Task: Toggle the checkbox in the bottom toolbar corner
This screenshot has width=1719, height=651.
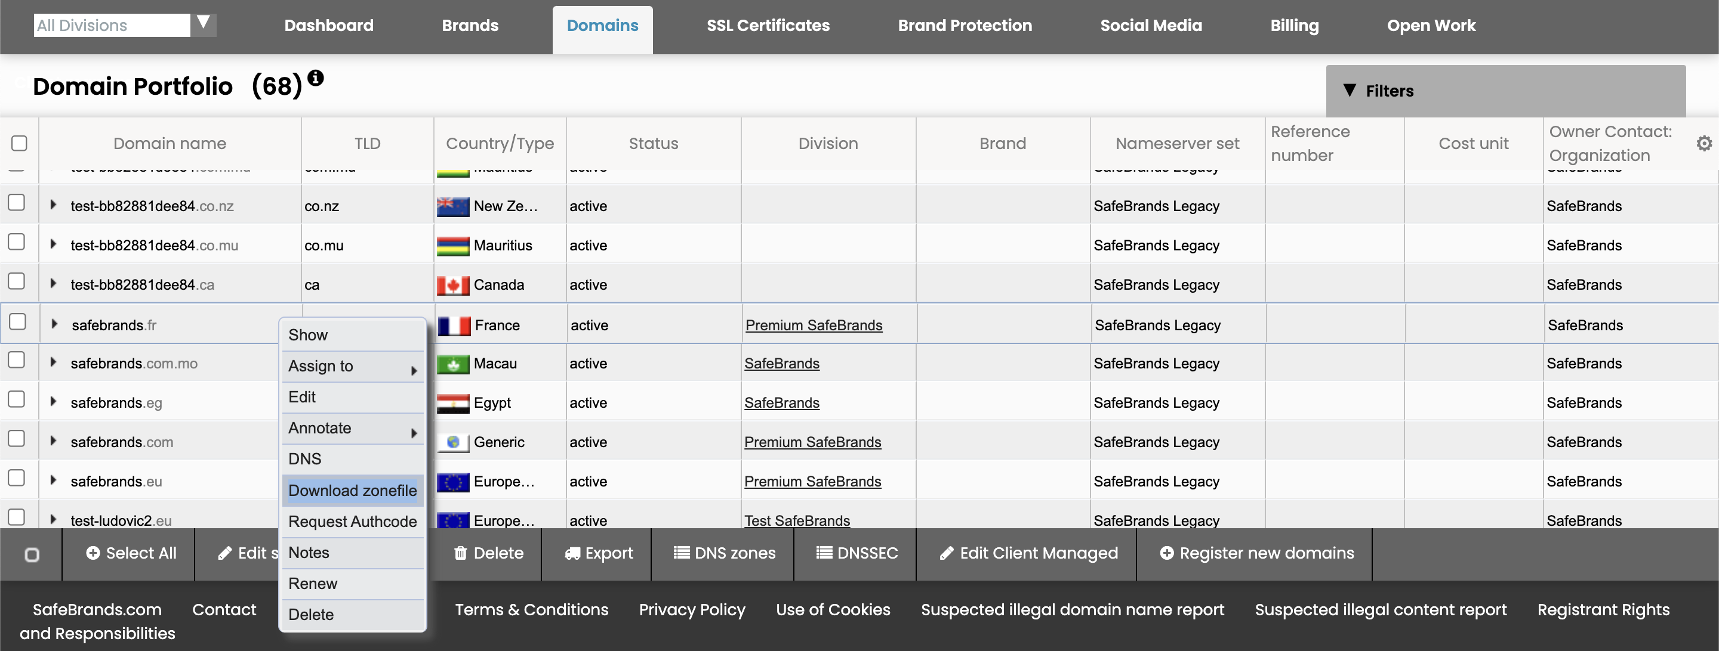Action: click(32, 554)
